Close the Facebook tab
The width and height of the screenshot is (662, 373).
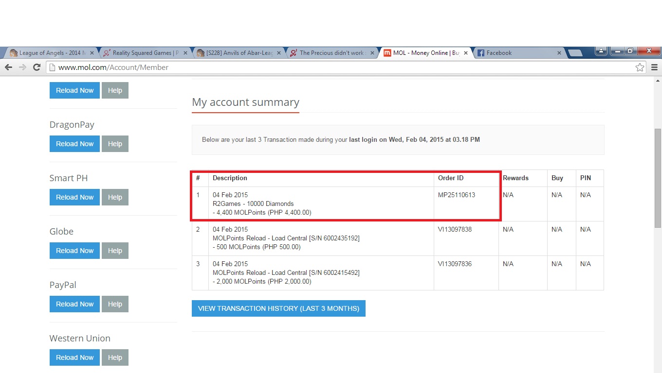click(559, 53)
